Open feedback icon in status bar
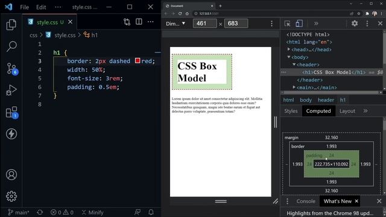This screenshot has width=386, height=217. pyautogui.click(x=138, y=212)
